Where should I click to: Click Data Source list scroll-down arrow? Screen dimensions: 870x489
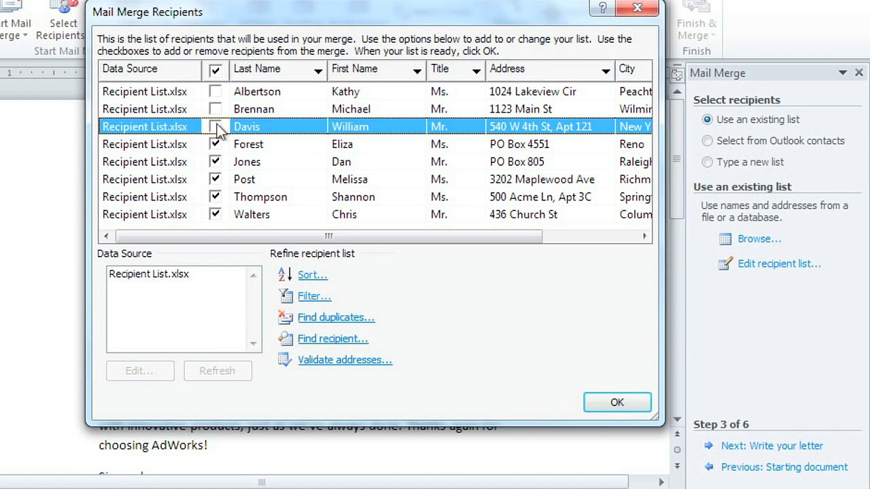[x=254, y=344]
